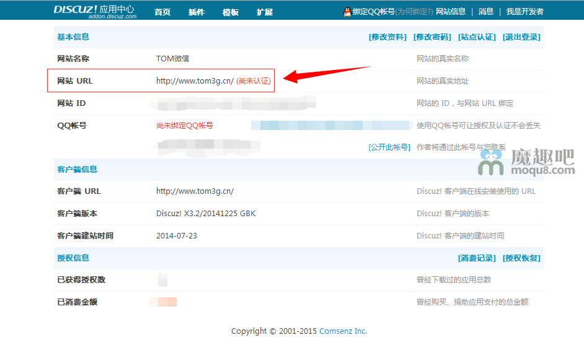Click the 修改密码 link
The width and height of the screenshot is (584, 353).
(432, 37)
